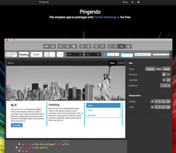Click the View details button
The width and height of the screenshot is (176, 153).
pyautogui.click(x=17, y=125)
